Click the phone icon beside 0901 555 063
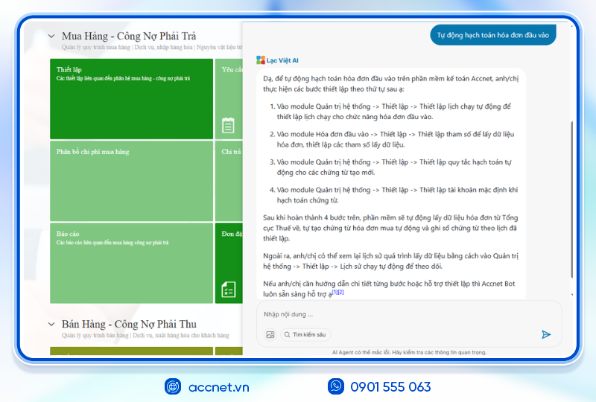 [336, 386]
